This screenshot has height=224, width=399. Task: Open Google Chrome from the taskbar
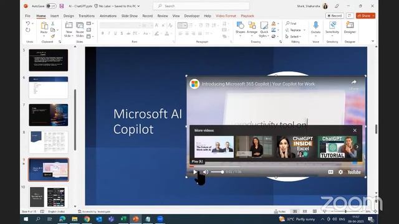tap(87, 219)
